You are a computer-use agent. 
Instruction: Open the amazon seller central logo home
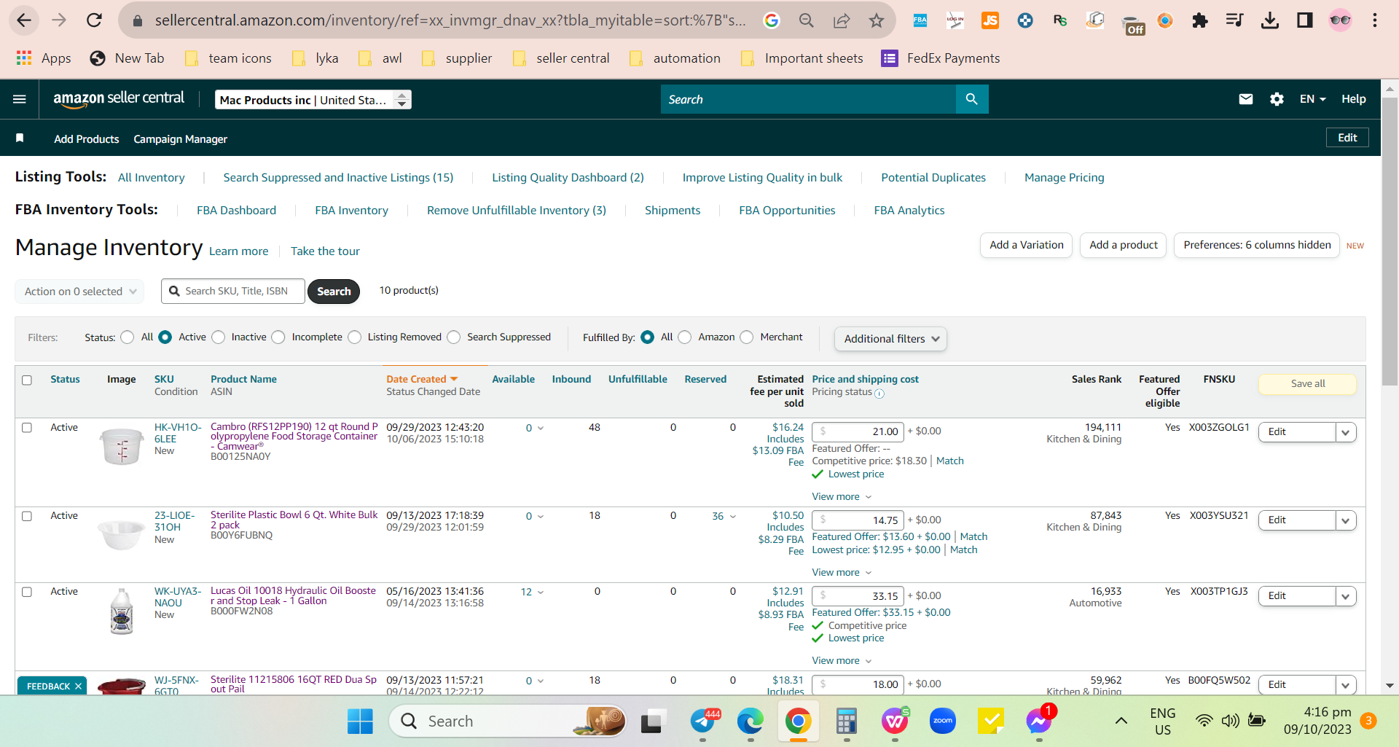click(x=119, y=99)
